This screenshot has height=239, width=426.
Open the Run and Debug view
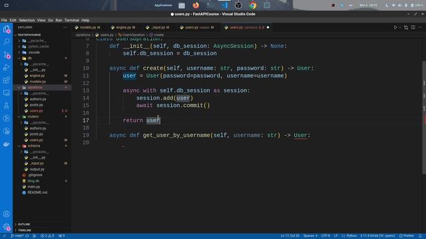click(6, 67)
